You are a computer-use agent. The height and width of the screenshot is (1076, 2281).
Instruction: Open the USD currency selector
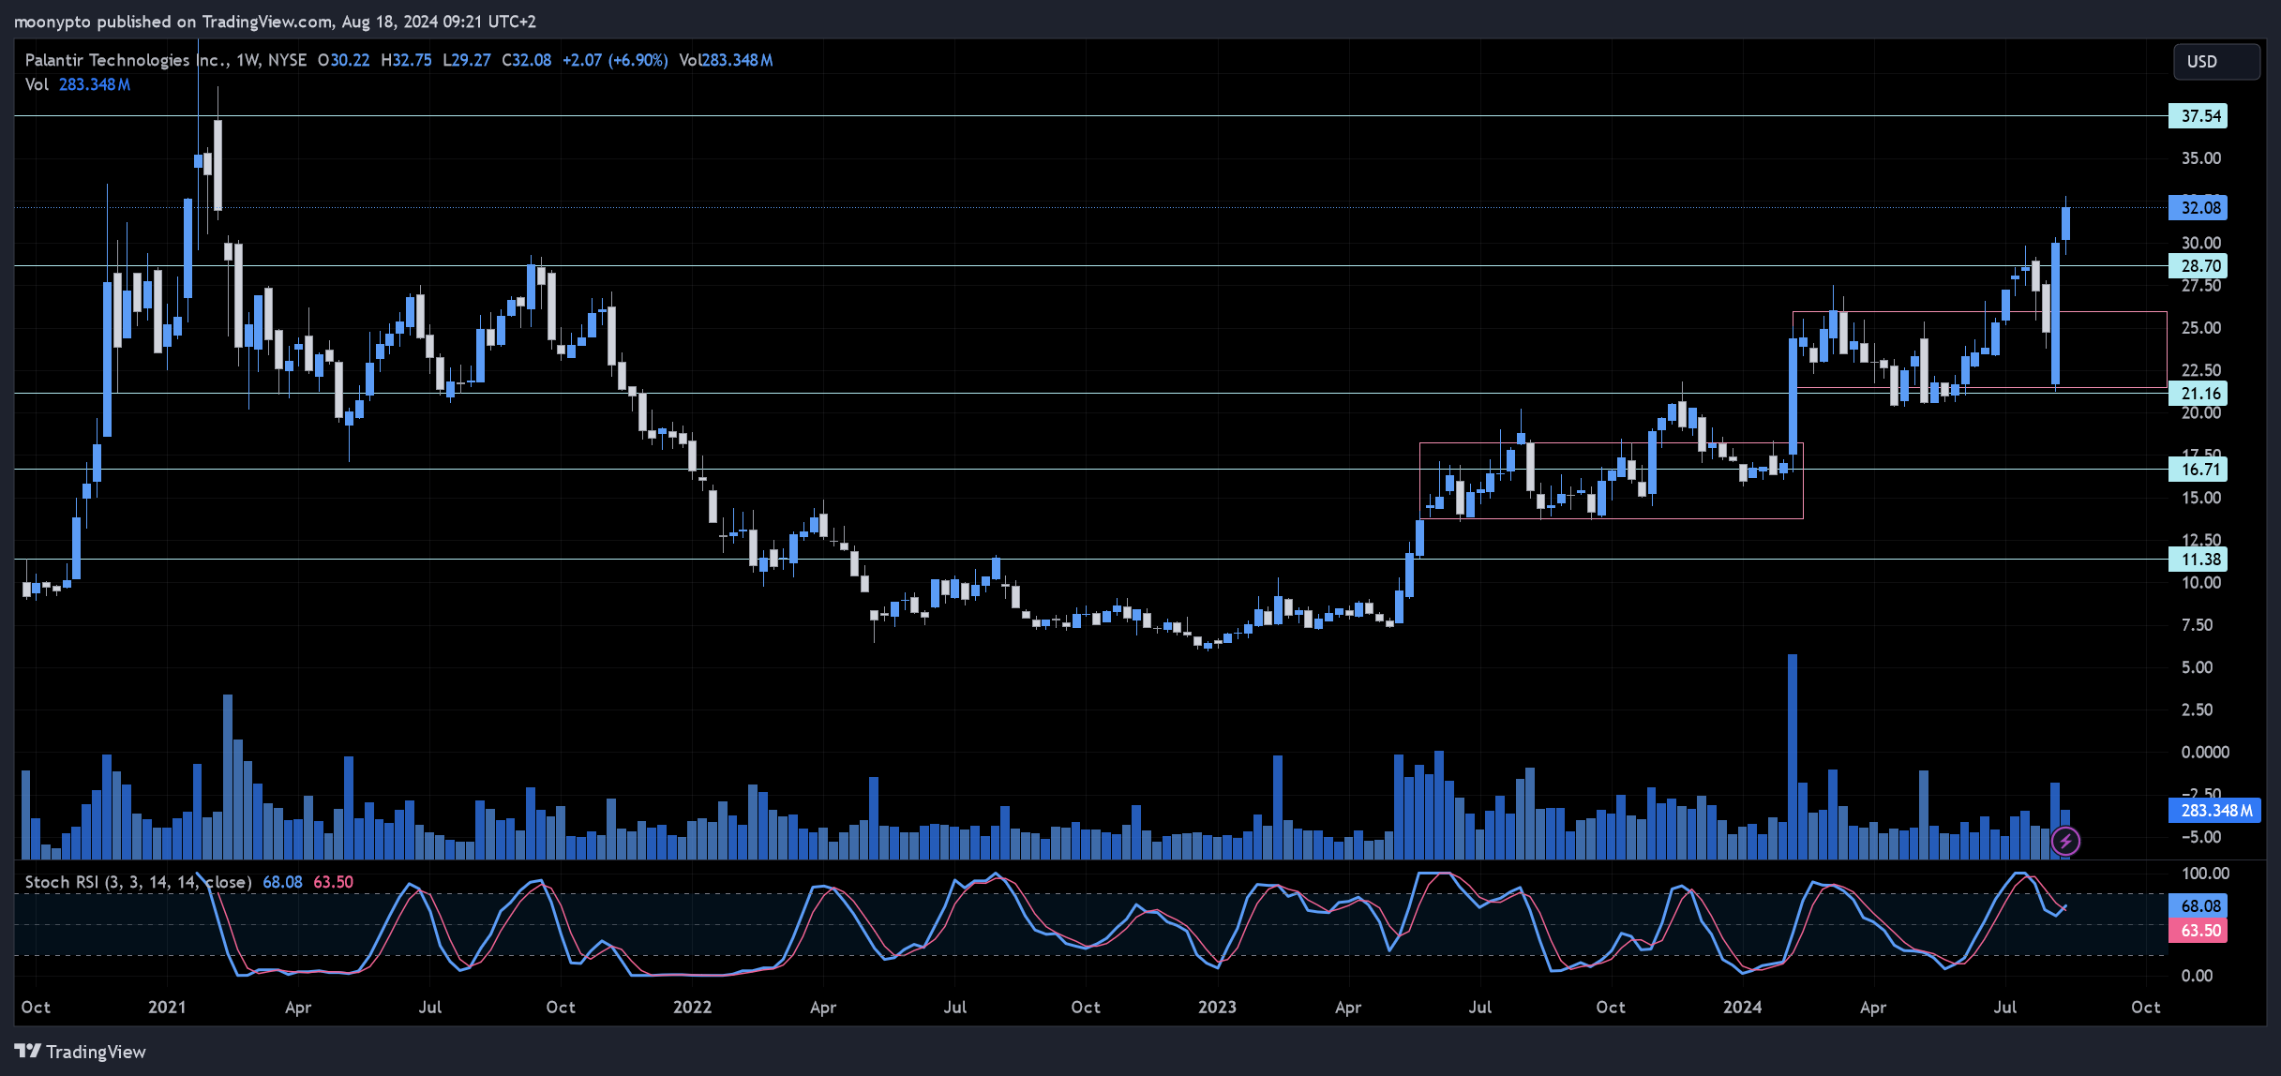2216,62
